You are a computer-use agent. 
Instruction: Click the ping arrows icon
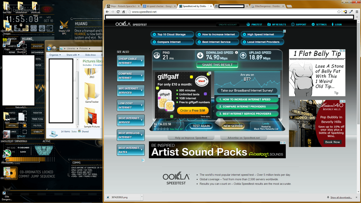(157, 56)
